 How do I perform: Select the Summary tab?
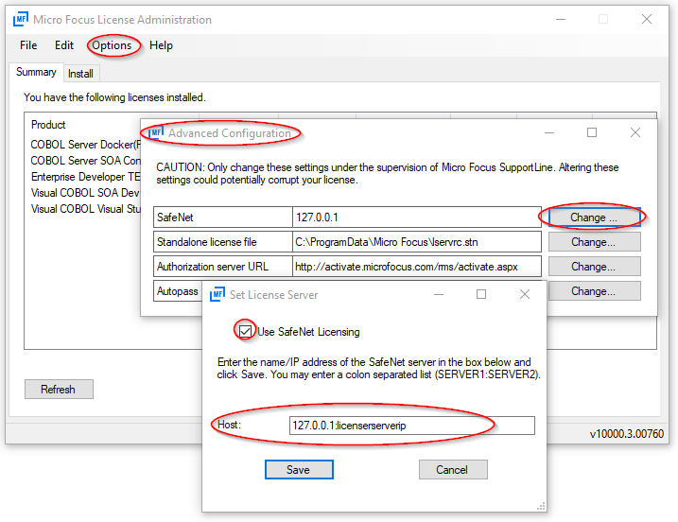coord(36,73)
